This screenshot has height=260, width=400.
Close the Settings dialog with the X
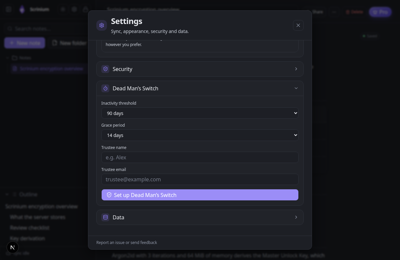click(298, 25)
